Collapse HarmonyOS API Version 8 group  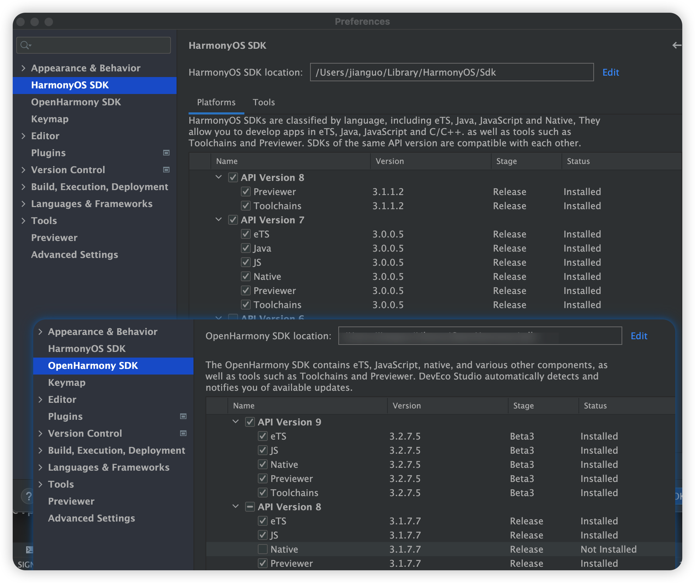(219, 177)
